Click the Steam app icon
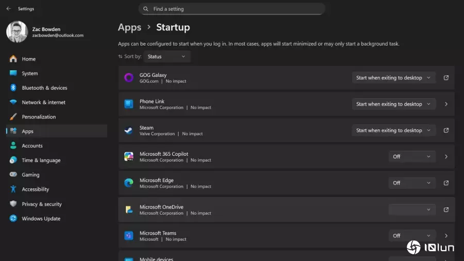Viewport: 464px width, 261px height. click(129, 131)
